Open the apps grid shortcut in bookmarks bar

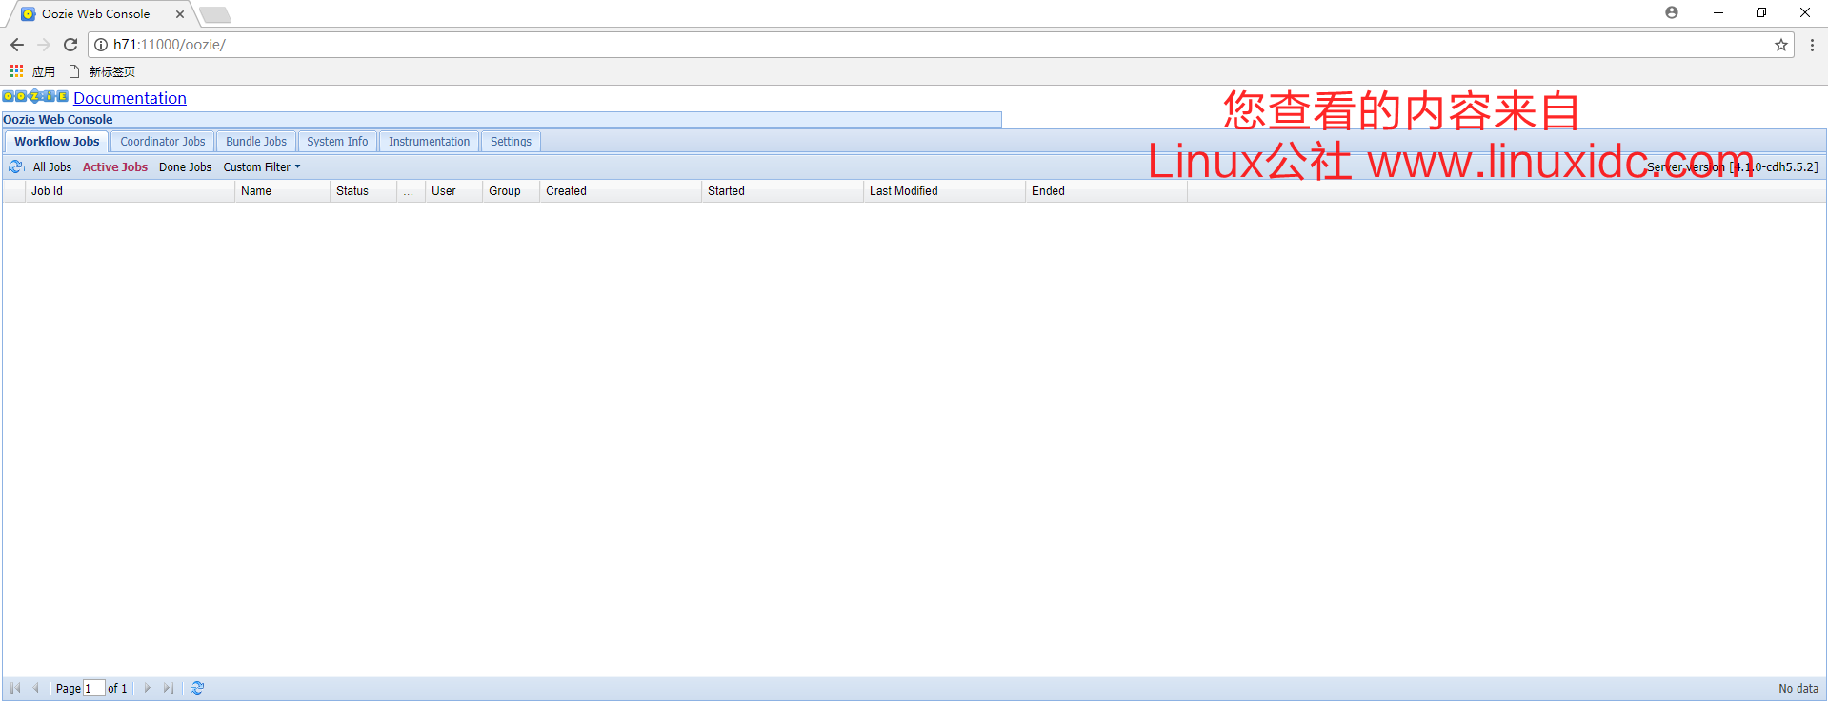32,71
